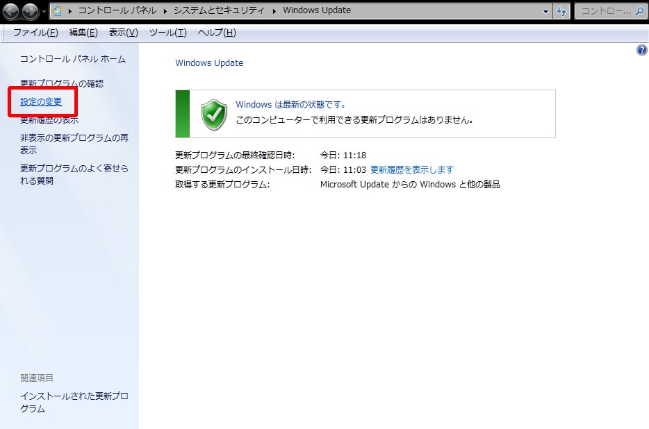Open the 表示 menu

122,32
